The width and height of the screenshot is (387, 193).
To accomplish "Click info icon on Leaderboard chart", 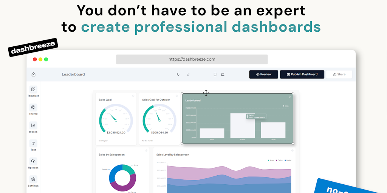I will coord(290,97).
